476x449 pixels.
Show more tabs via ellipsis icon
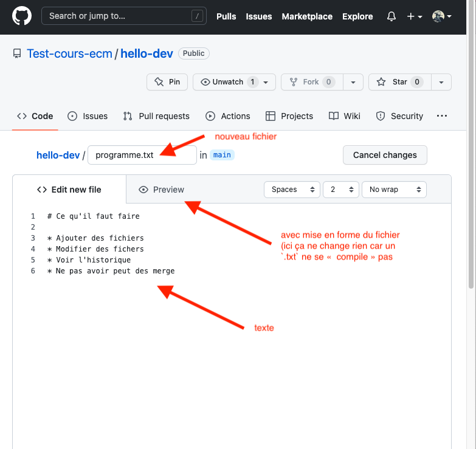tap(442, 116)
